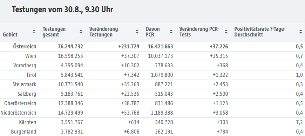Sort by Testungen gesamt arrows icon
The image size is (305, 136).
pos(81,32)
